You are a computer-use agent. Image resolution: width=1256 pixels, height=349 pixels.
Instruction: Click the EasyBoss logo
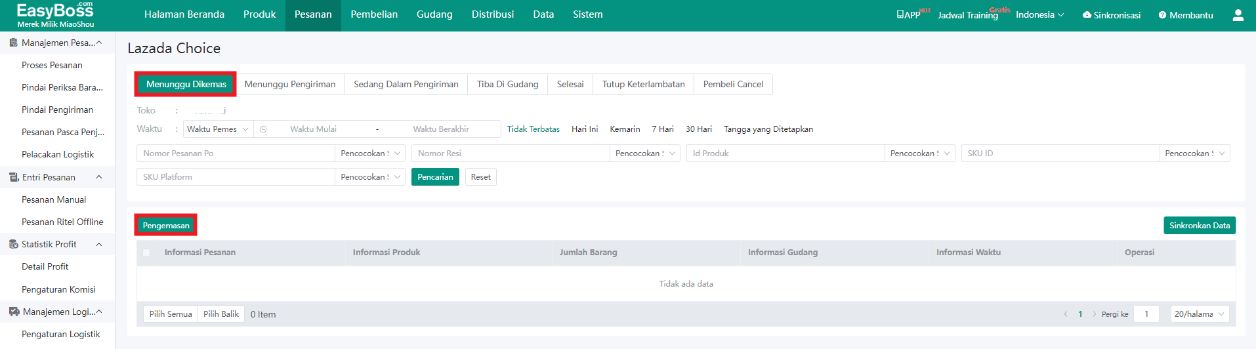click(x=55, y=14)
